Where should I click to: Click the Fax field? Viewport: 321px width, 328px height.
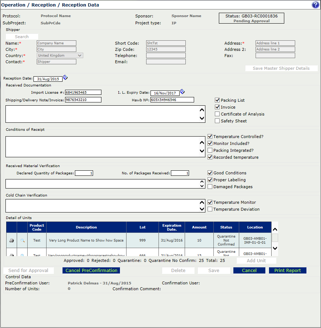pos(275,56)
